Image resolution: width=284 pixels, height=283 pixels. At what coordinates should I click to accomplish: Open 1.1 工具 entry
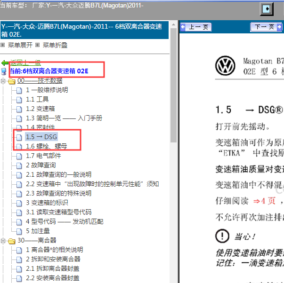[37, 99]
